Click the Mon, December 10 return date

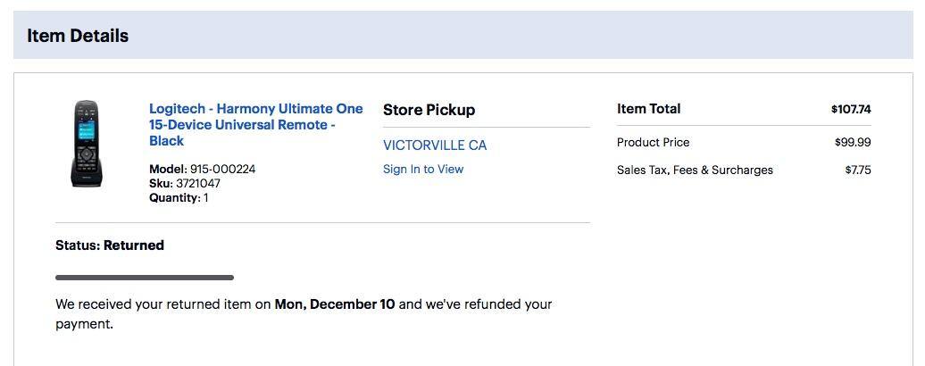[x=335, y=304]
